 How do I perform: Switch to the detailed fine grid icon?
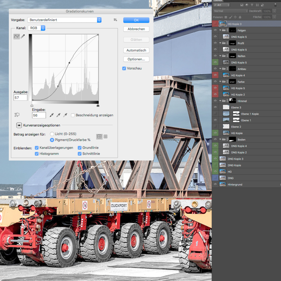coord(106,136)
